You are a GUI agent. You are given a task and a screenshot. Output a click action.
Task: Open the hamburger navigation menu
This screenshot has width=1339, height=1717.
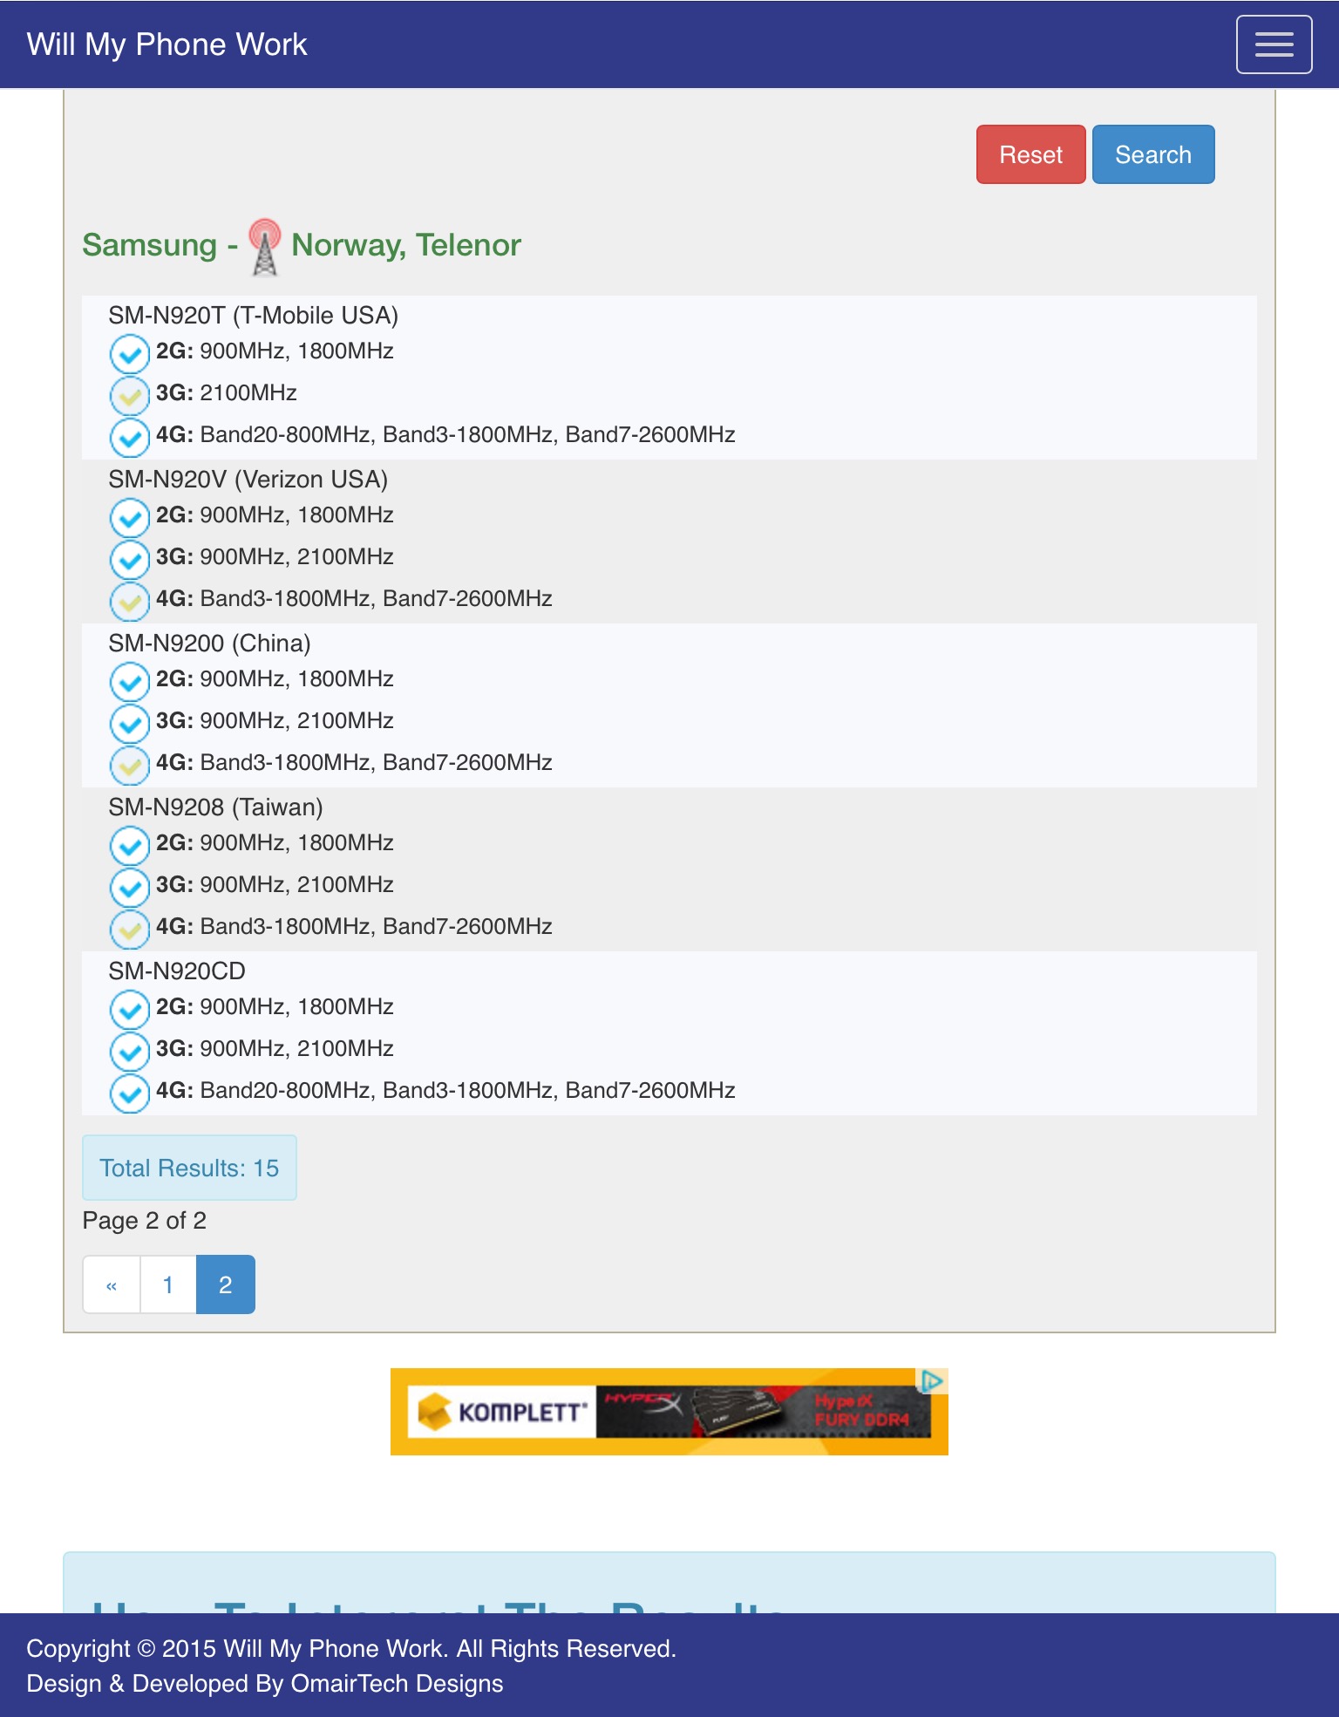point(1274,44)
